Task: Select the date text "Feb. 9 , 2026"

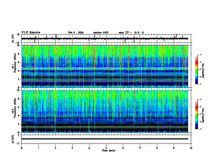Action: click(76, 33)
